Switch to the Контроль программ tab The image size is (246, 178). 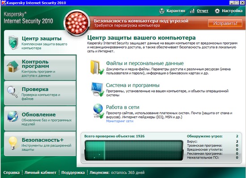pos(40,67)
